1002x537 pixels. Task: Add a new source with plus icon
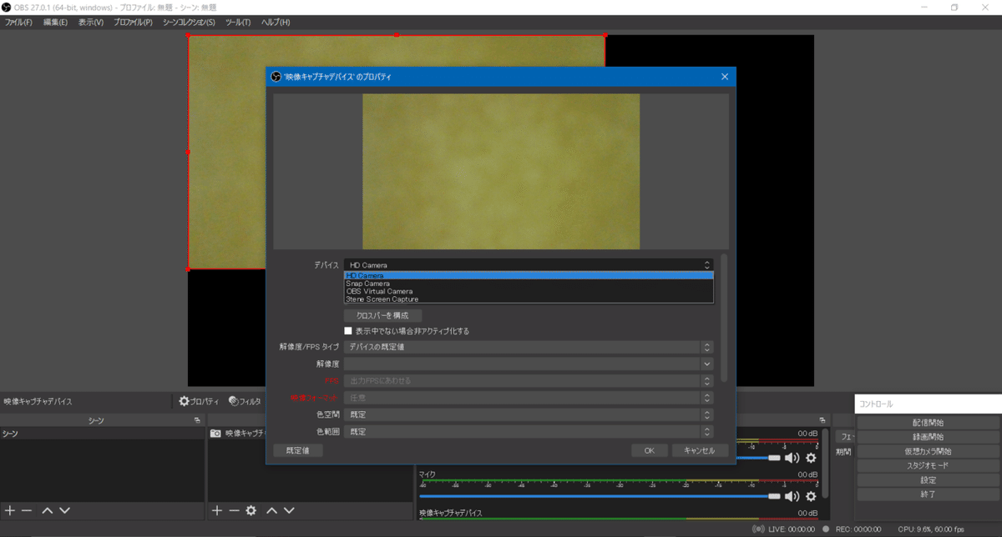pyautogui.click(x=217, y=510)
